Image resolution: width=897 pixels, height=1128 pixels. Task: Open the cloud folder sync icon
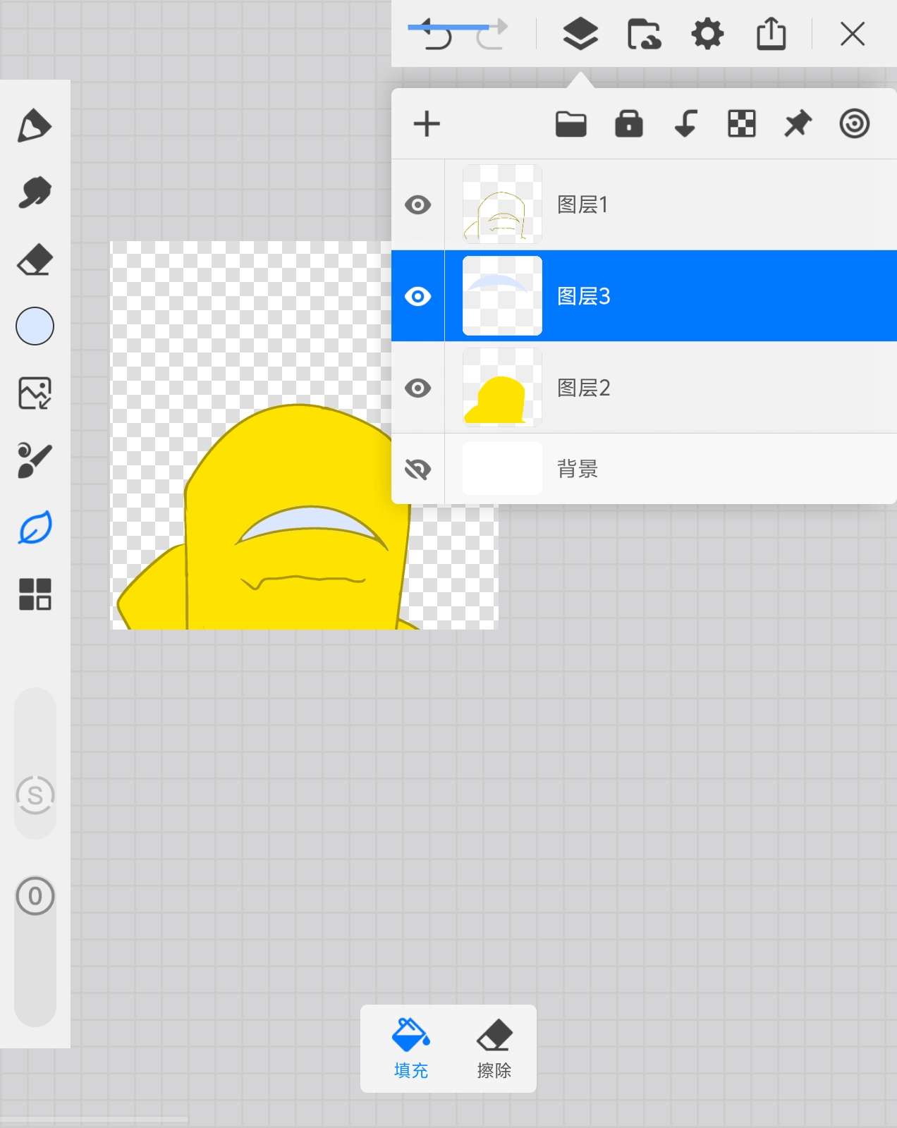[x=644, y=34]
